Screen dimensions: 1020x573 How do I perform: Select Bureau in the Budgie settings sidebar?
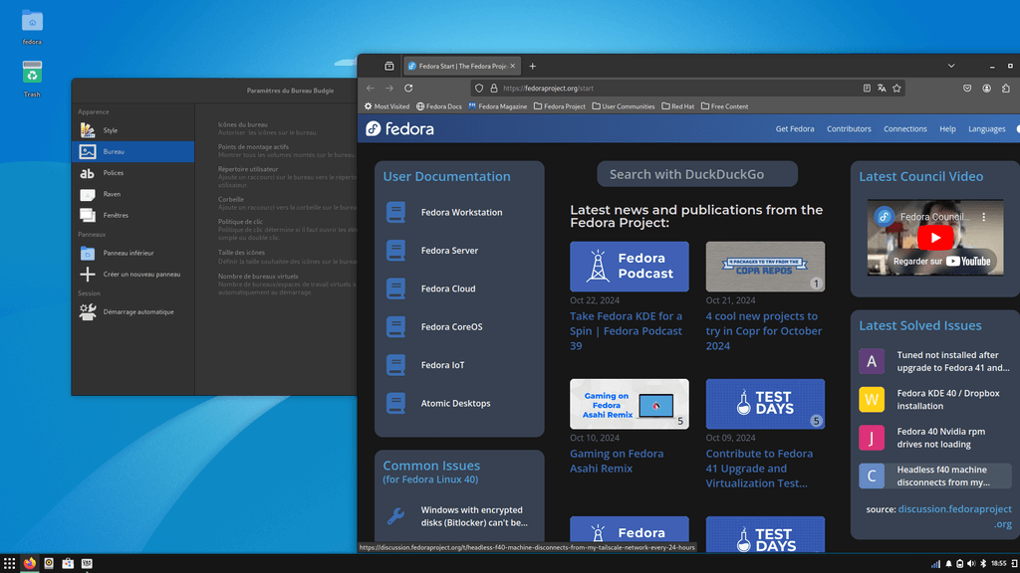click(x=132, y=151)
